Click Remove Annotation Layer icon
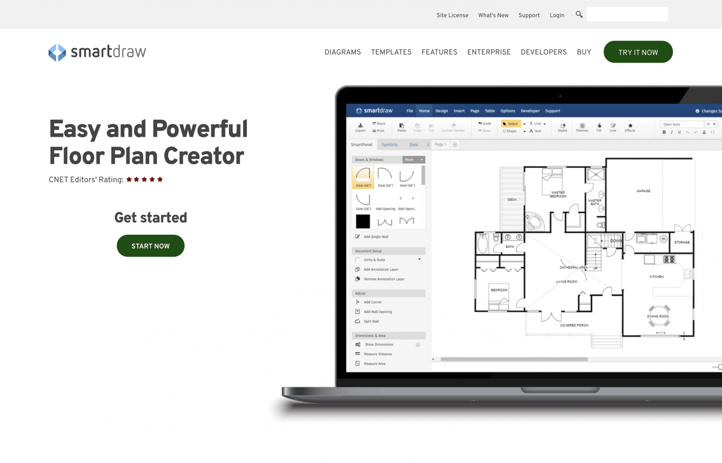The width and height of the screenshot is (722, 463). tap(357, 279)
